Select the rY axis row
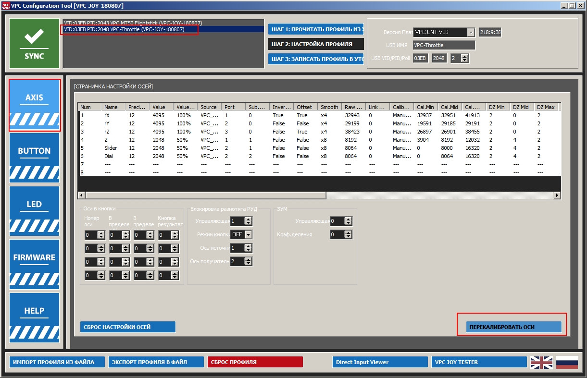587x378 pixels. click(319, 123)
